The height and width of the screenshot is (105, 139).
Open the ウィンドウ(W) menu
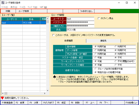click(x=32, y=7)
